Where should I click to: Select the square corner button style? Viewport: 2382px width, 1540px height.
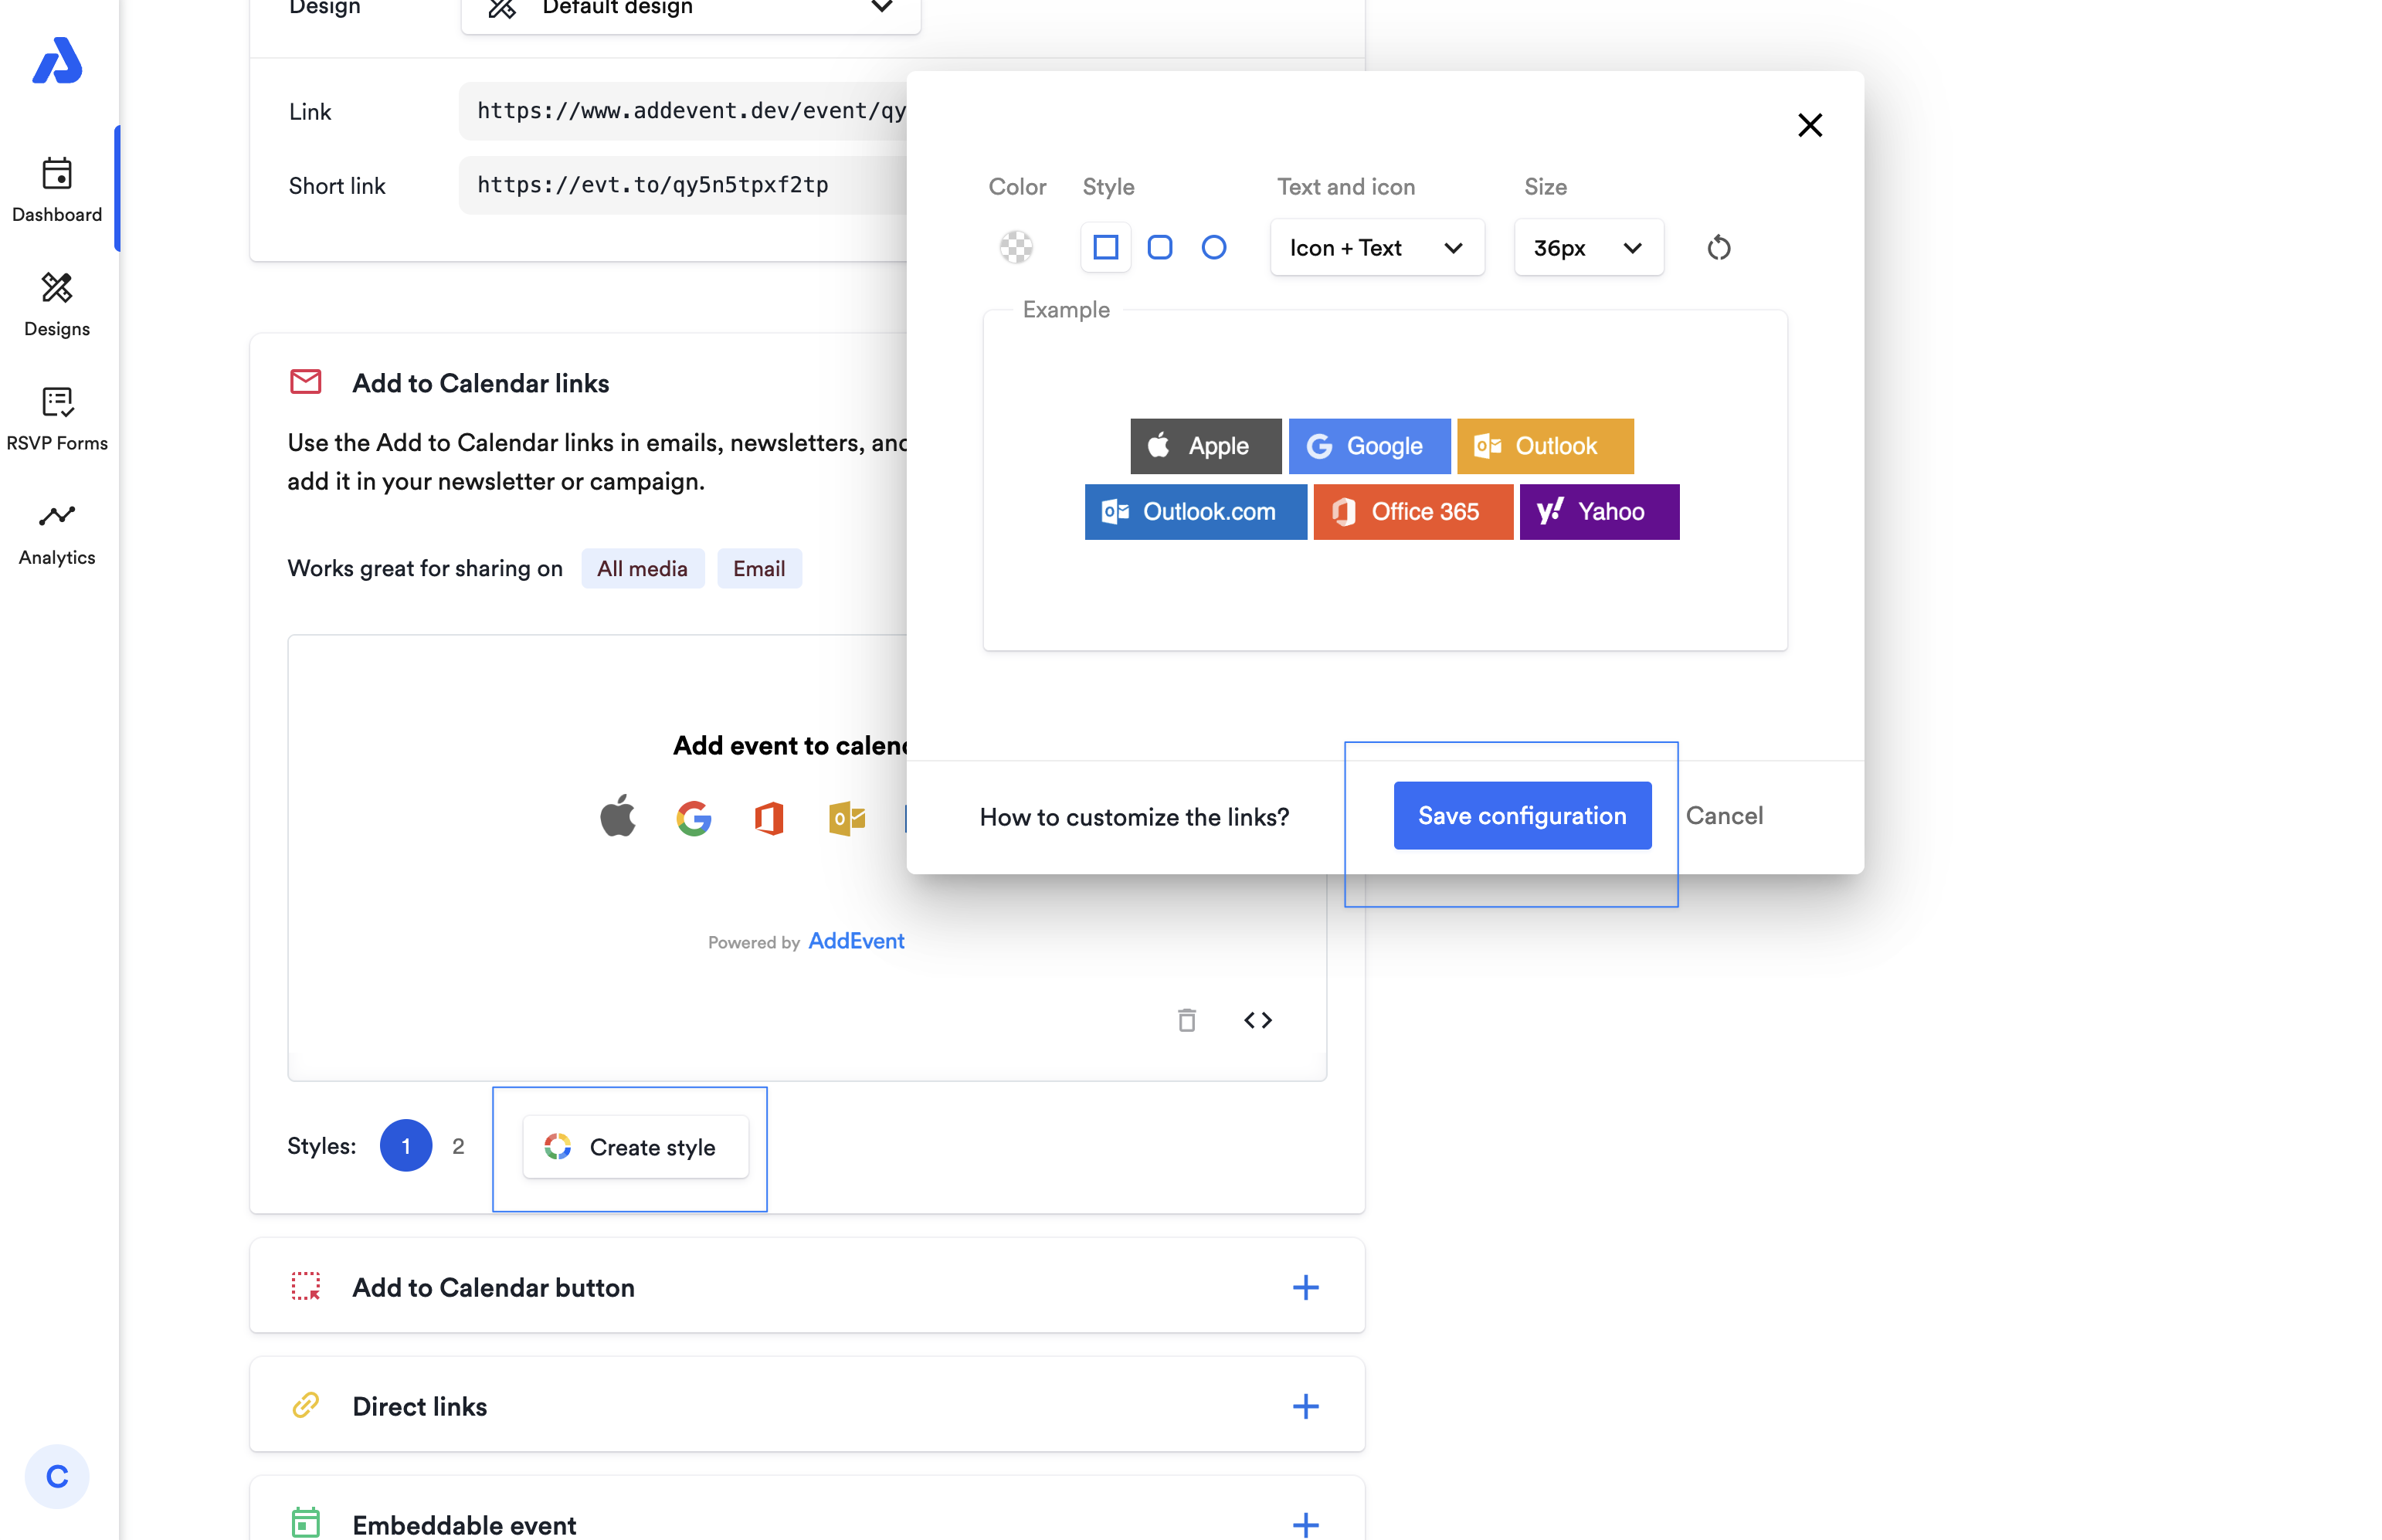(x=1105, y=247)
